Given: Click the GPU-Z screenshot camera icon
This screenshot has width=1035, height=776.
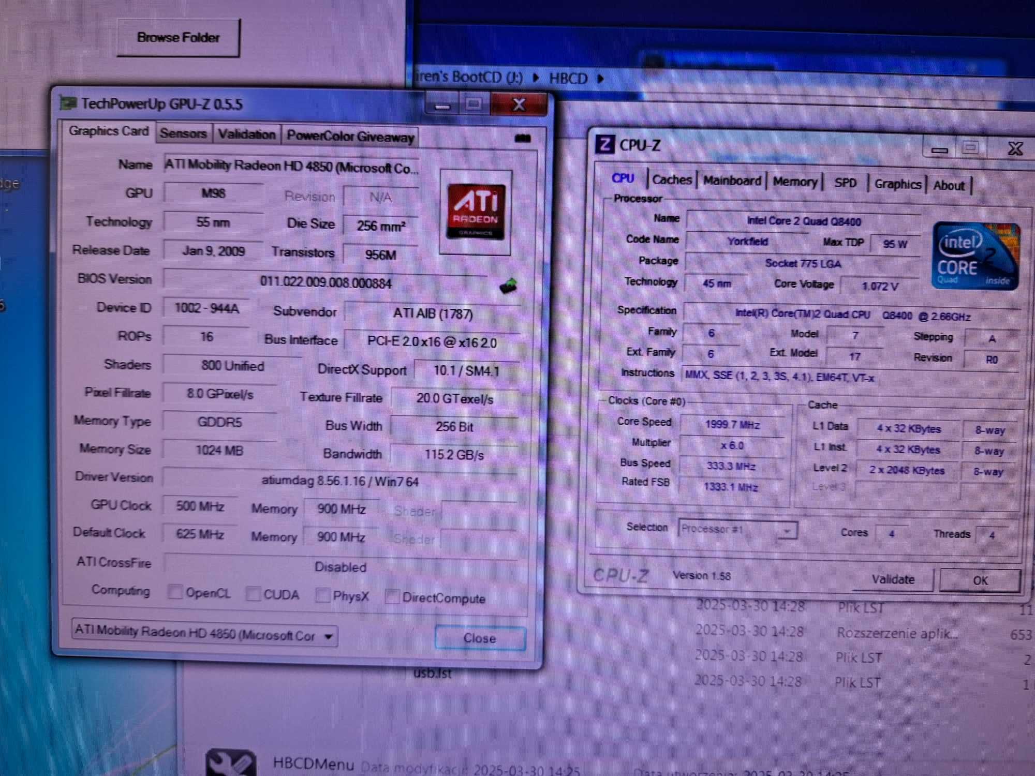Looking at the screenshot, I should pos(523,138).
